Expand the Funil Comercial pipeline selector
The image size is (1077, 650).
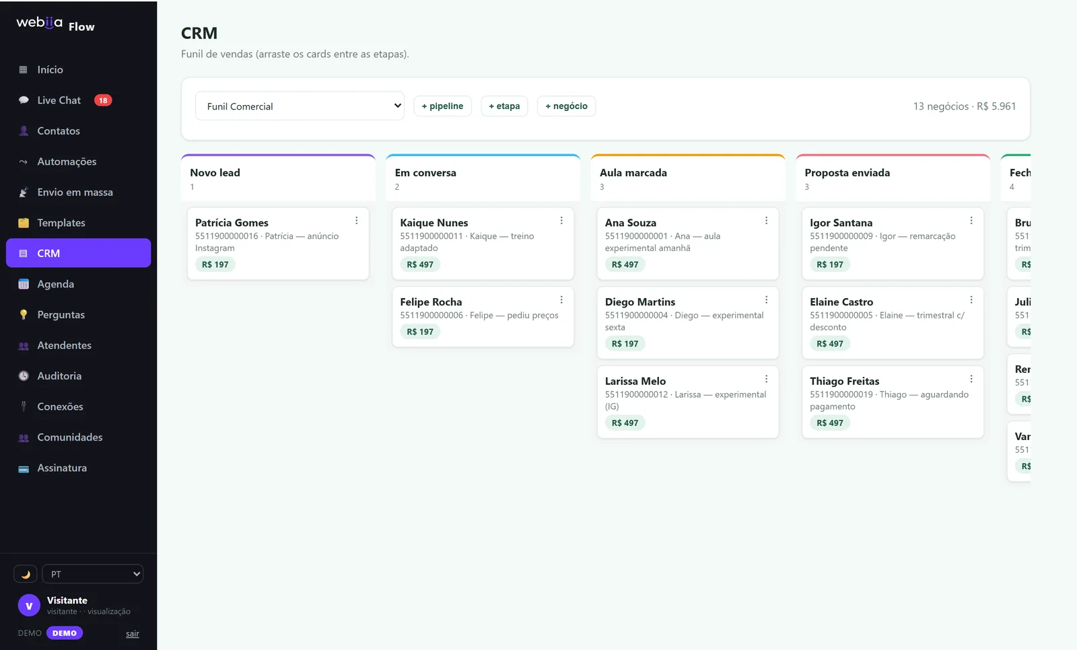300,106
